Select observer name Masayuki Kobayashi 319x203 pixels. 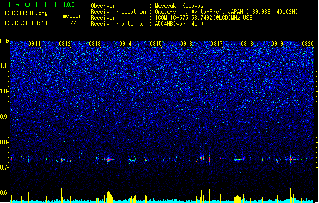(182, 6)
